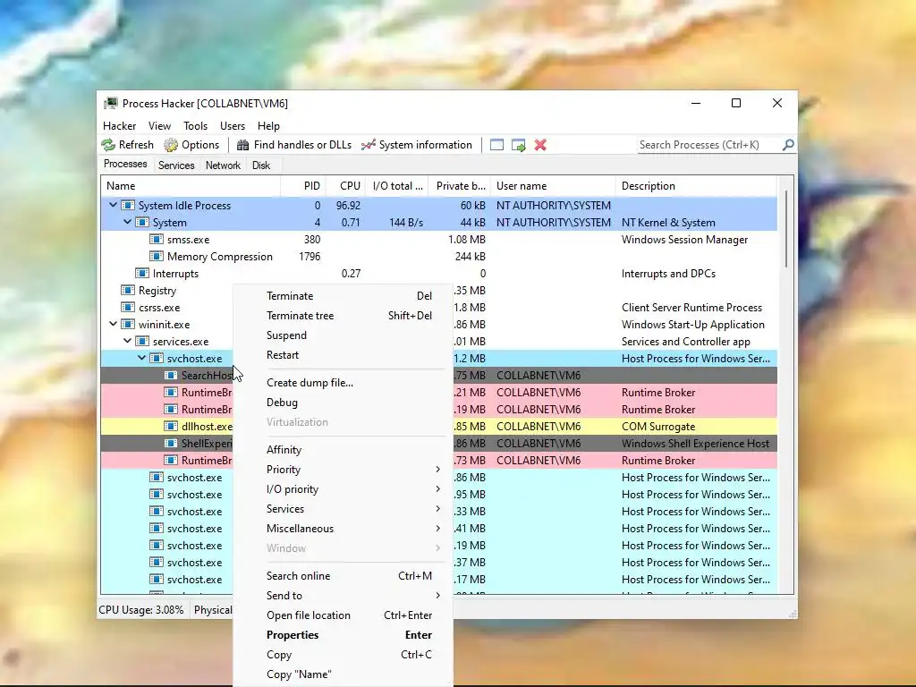Click the Memory Compression process icon
Viewport: 916px width, 687px height.
coord(156,257)
